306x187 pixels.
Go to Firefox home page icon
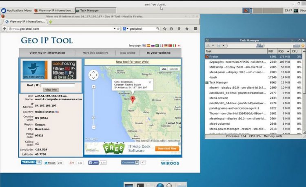coord(187,29)
